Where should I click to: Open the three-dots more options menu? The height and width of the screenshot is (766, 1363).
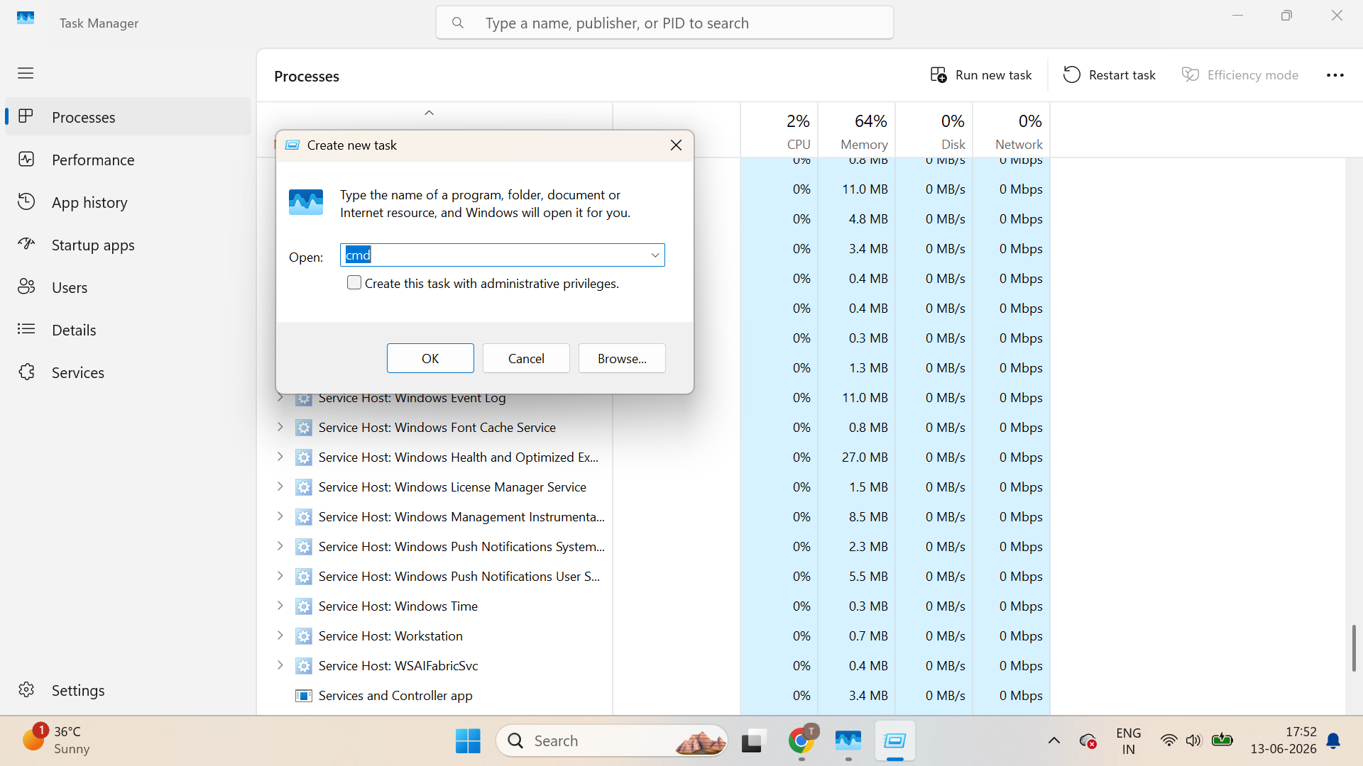1335,75
